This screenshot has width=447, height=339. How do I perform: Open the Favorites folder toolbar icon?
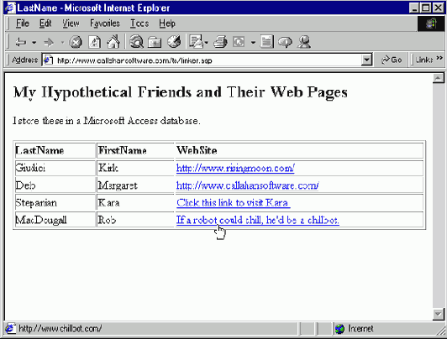click(155, 43)
